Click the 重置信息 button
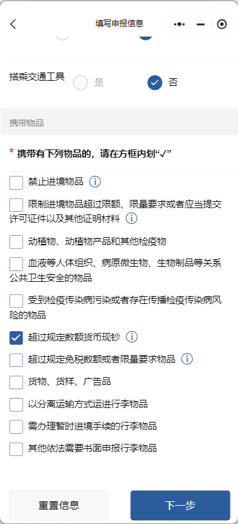Screen dimensions: 238x524 59,505
